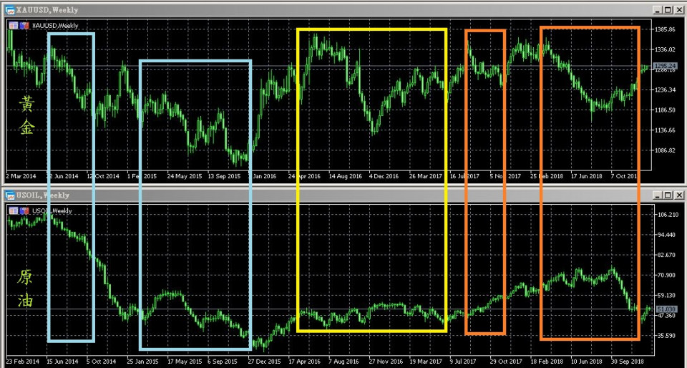Maximize the XAUUSD chart window

point(668,10)
